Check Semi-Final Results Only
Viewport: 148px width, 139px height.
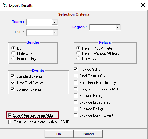click(x=75, y=82)
